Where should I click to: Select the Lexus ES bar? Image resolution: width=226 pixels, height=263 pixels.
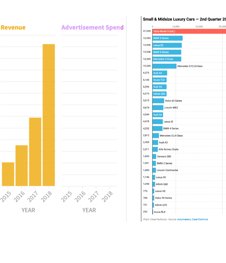pyautogui.click(x=167, y=45)
